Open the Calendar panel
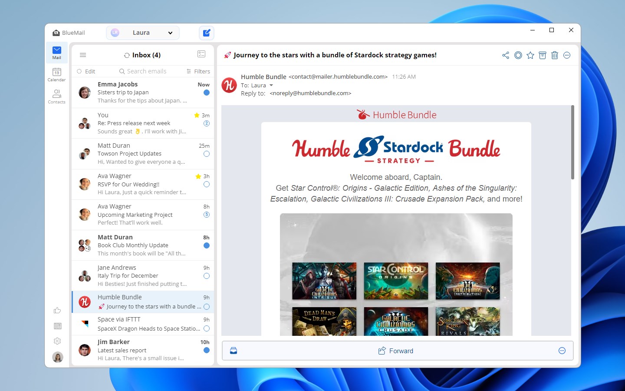The height and width of the screenshot is (391, 625). pos(56,74)
